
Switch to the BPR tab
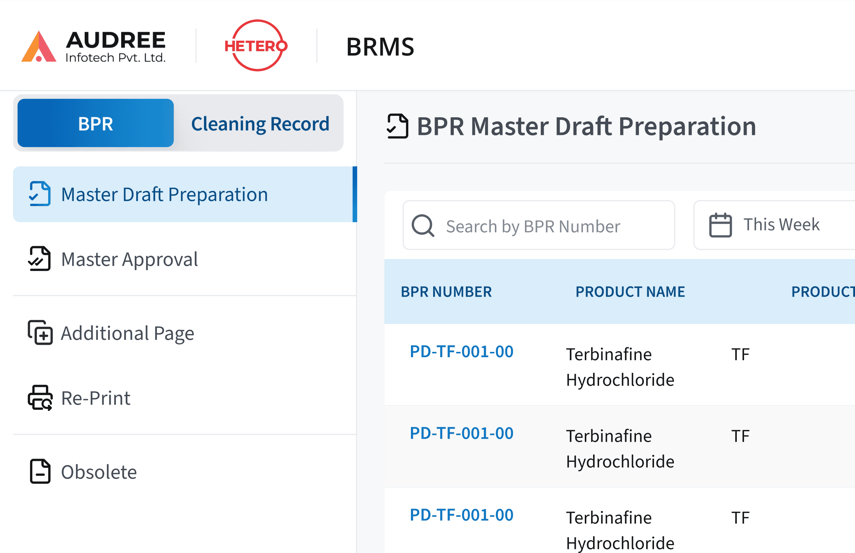[95, 123]
